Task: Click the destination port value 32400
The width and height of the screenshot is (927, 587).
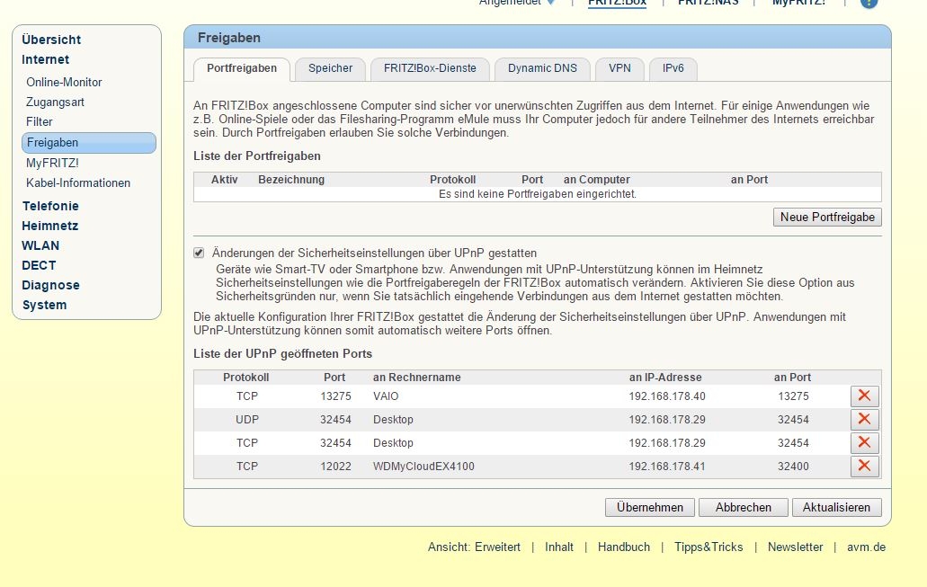Action: click(793, 467)
